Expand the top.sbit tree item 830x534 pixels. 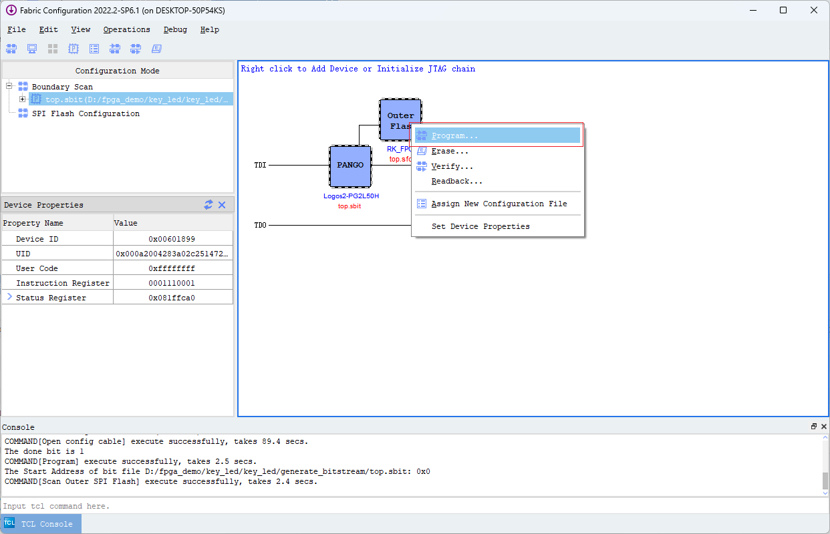[x=21, y=99]
